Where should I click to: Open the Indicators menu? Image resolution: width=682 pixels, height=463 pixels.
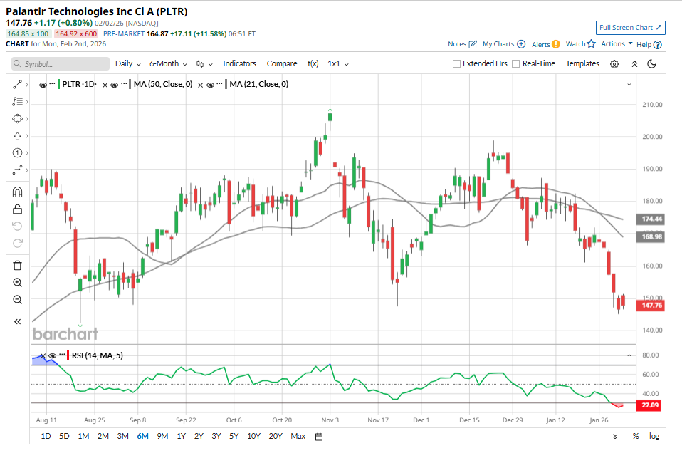pos(239,63)
